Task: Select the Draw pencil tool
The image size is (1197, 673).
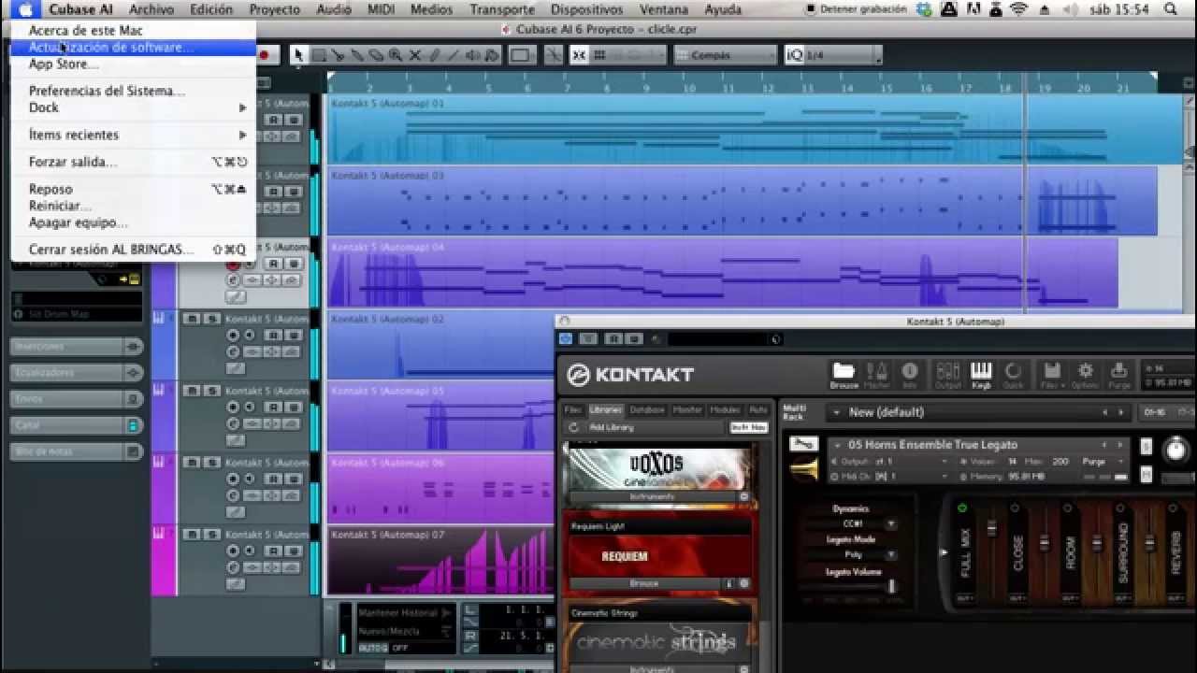Action: 435,55
